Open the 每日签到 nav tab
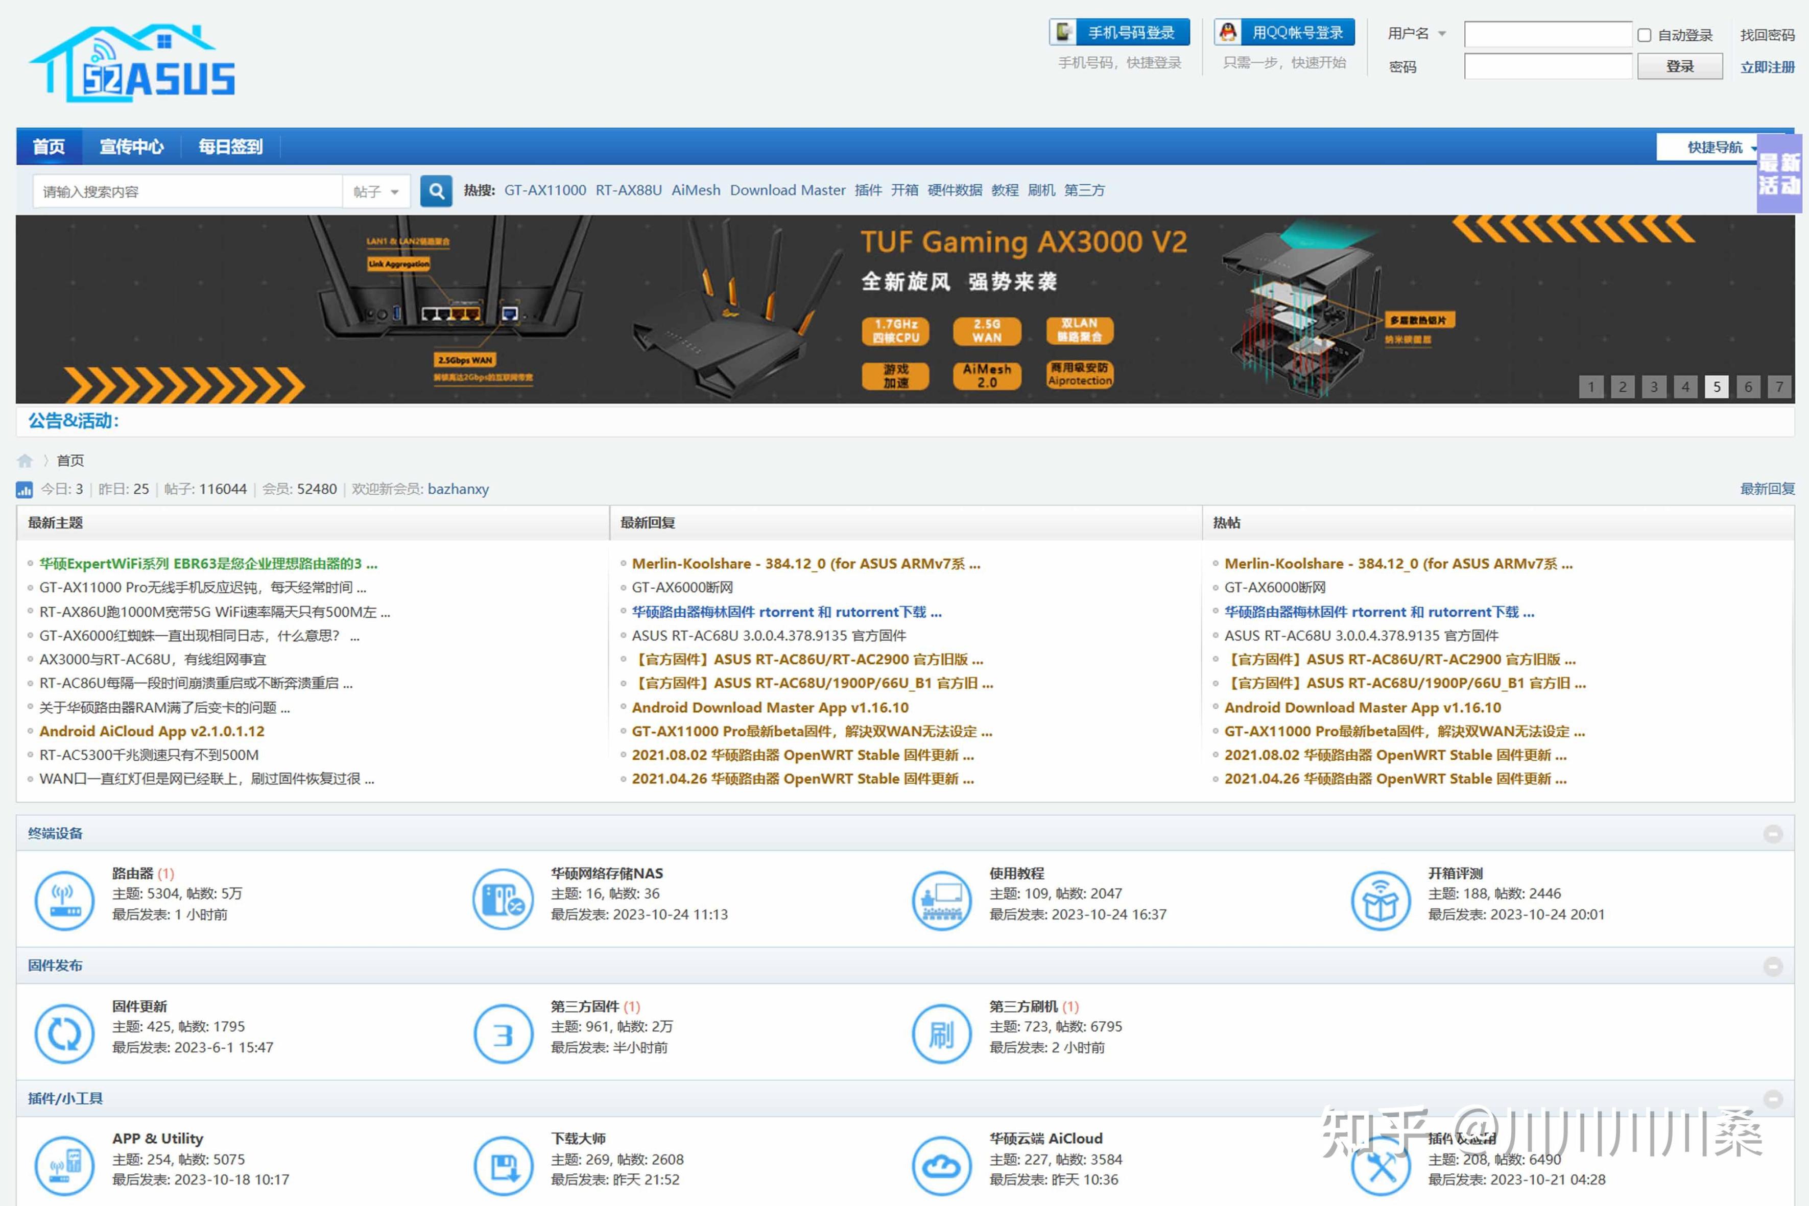1809x1206 pixels. pyautogui.click(x=230, y=147)
